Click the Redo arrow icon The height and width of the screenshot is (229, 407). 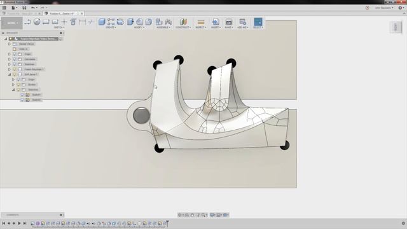tap(42, 8)
